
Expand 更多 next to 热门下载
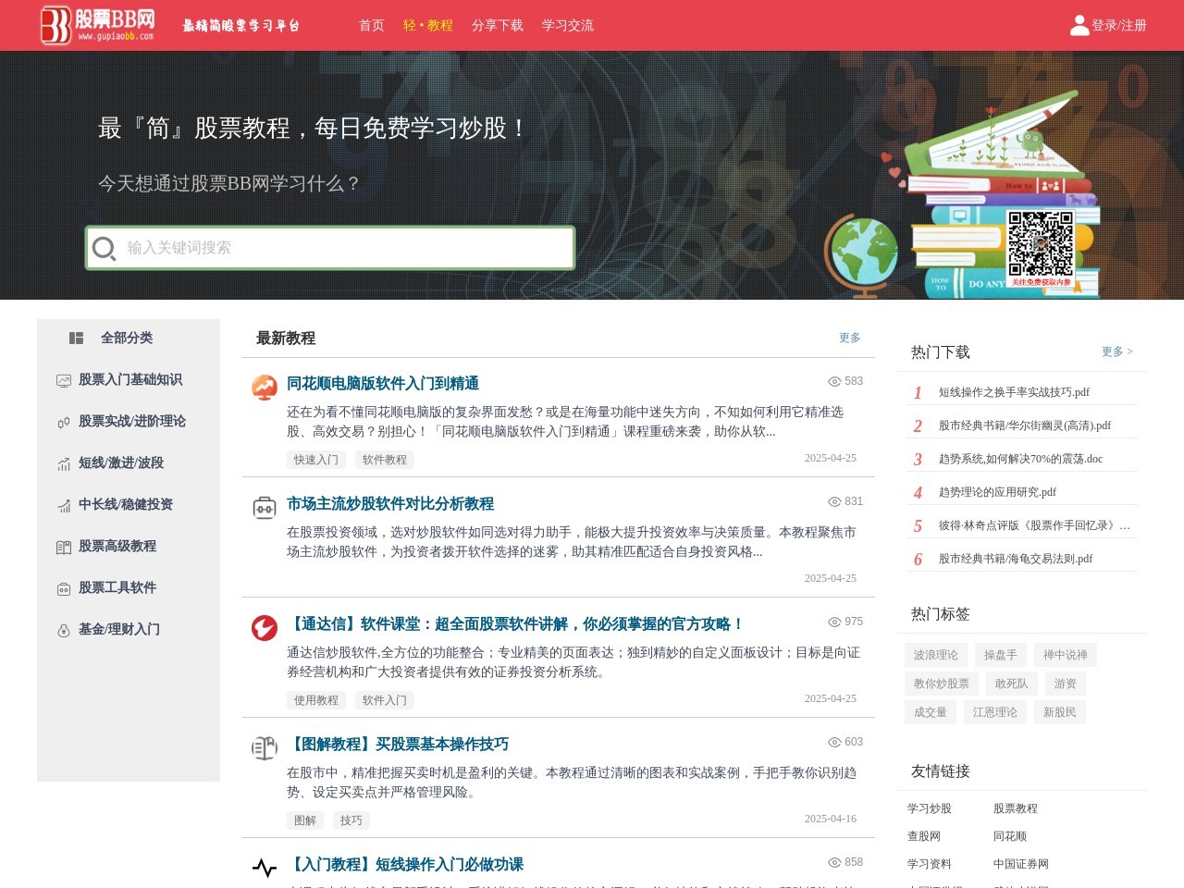[x=1115, y=351]
